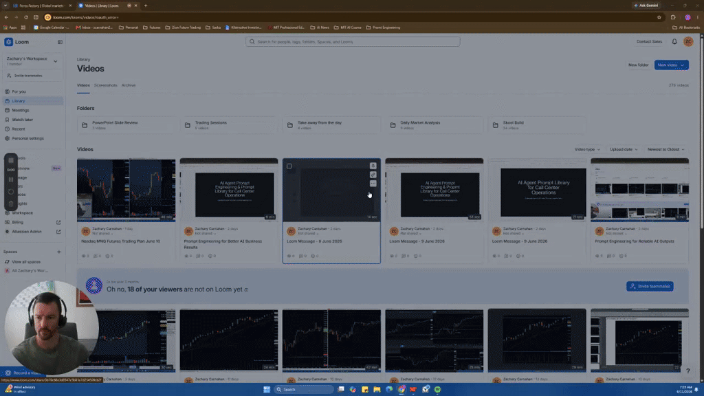Open the Daily Market Analysis folder

(x=434, y=125)
